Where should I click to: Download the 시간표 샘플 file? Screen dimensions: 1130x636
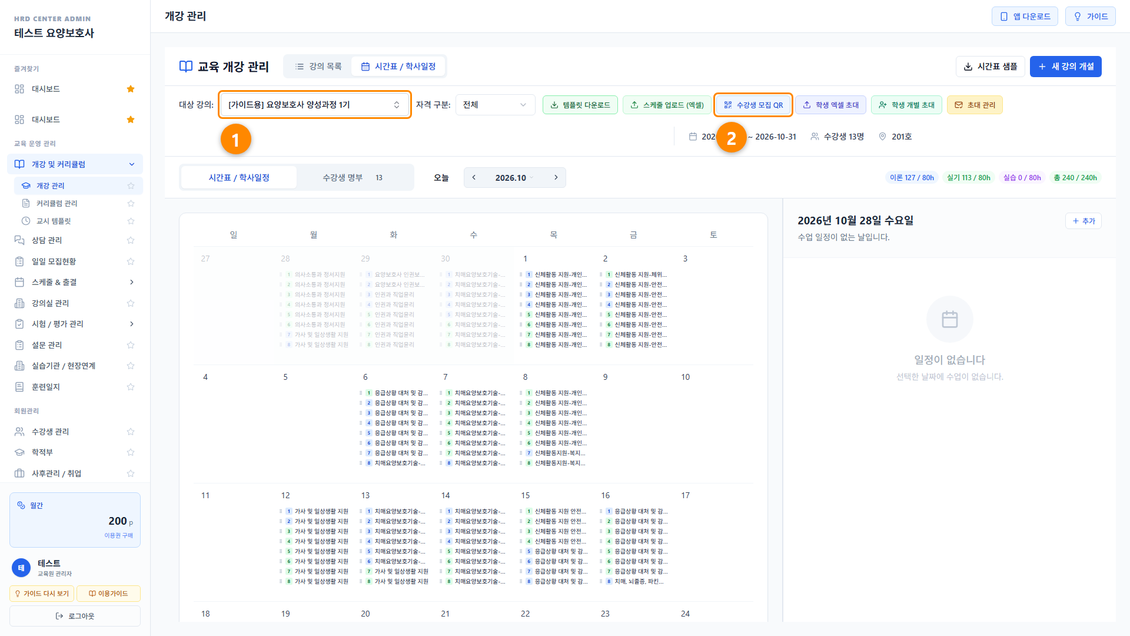pyautogui.click(x=991, y=67)
